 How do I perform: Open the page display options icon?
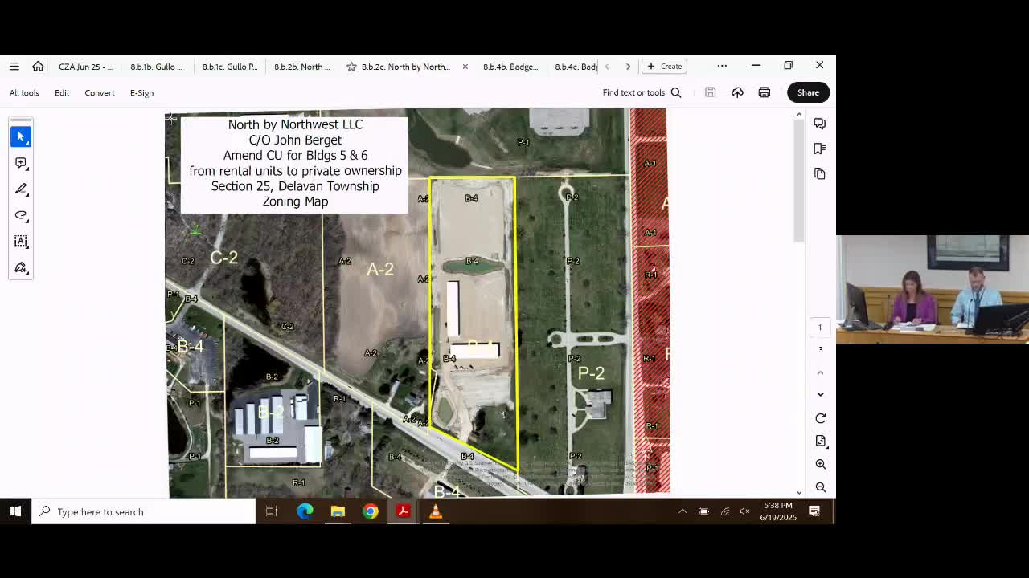tap(820, 442)
